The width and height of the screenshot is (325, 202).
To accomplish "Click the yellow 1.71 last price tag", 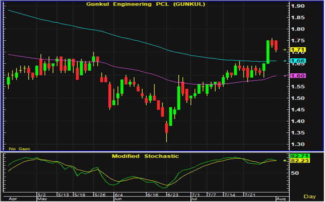I will 295,49.
